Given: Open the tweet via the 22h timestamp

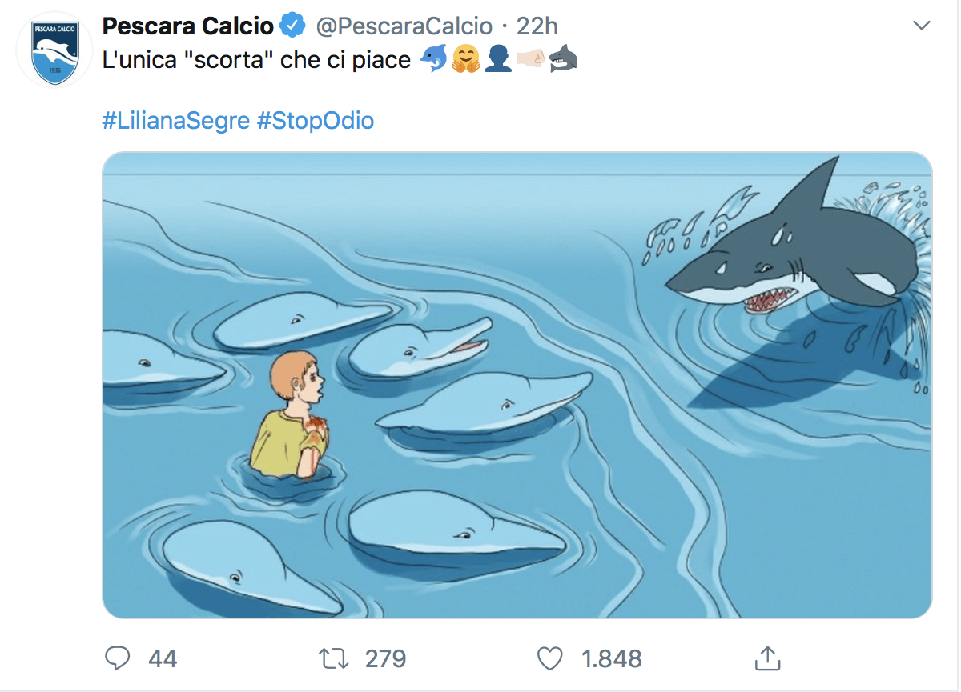Looking at the screenshot, I should click(x=537, y=26).
